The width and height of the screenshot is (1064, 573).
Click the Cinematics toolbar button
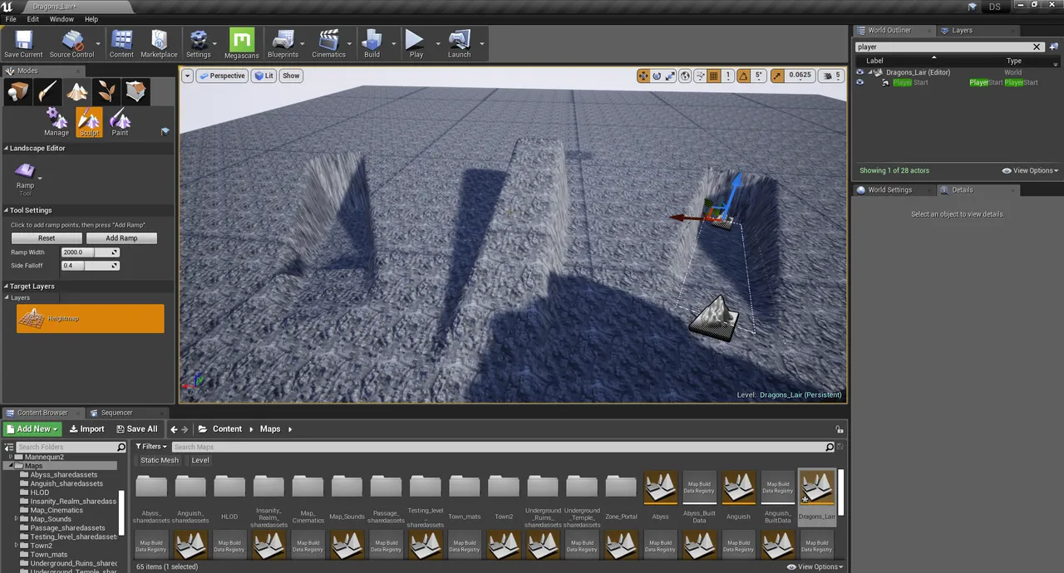pyautogui.click(x=328, y=44)
